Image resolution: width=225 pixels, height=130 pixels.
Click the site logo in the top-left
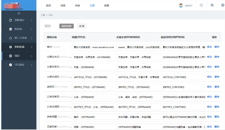14,6
